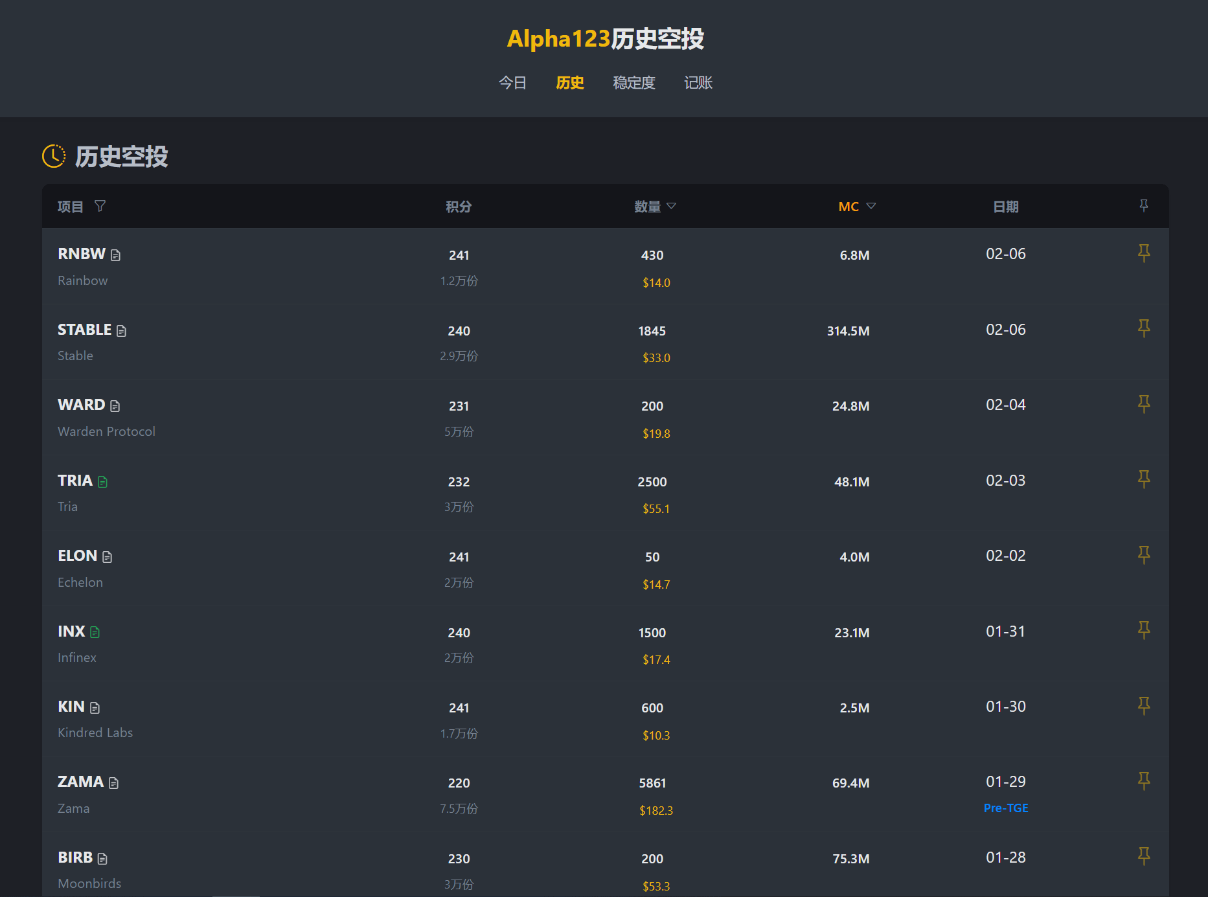Open the green document icon next to INX
This screenshot has width=1208, height=897.
pyautogui.click(x=95, y=632)
